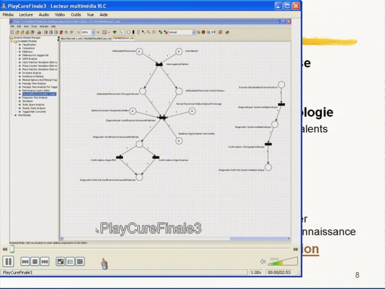Select State Space Analysis module
Viewport: 385px width, 289px height.
(34, 105)
